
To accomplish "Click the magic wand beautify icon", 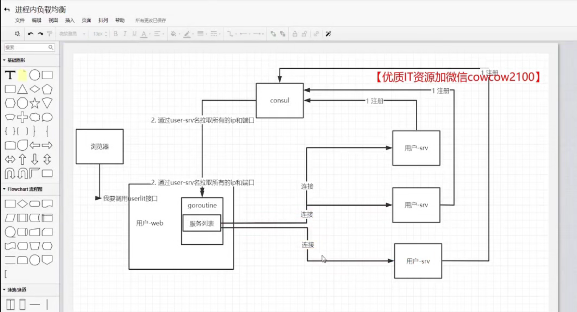I will 328,34.
